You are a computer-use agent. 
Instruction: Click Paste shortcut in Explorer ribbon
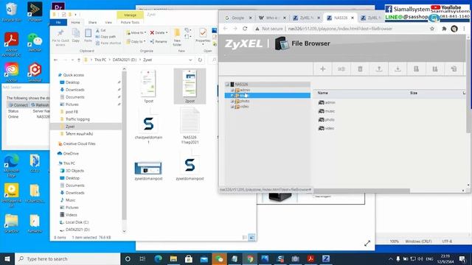coord(108,43)
